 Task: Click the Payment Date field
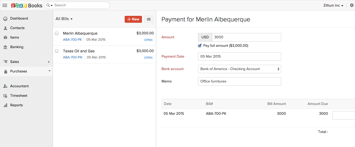(x=239, y=57)
